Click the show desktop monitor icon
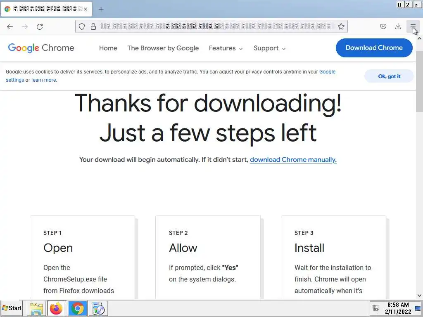The width and height of the screenshot is (423, 317). point(418,308)
